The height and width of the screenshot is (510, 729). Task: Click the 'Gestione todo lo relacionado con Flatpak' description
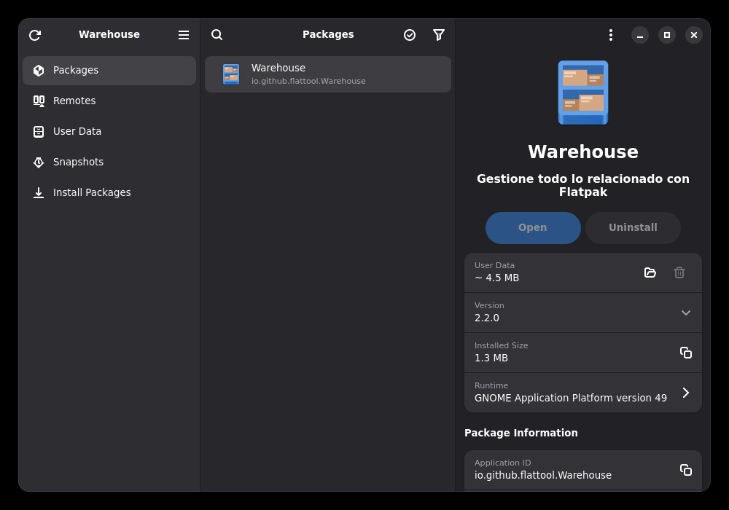pyautogui.click(x=583, y=185)
